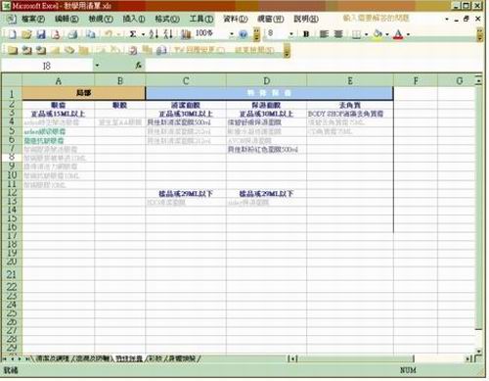Save the workbook with the floppy icon

(41, 34)
